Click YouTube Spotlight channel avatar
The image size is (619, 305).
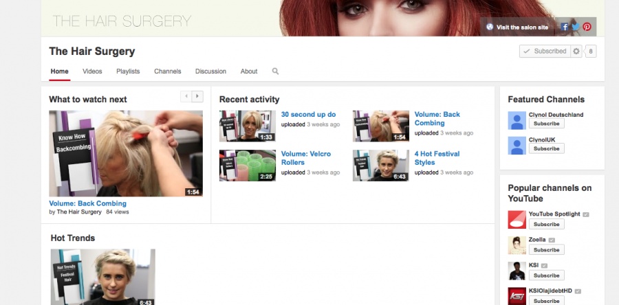click(517, 220)
